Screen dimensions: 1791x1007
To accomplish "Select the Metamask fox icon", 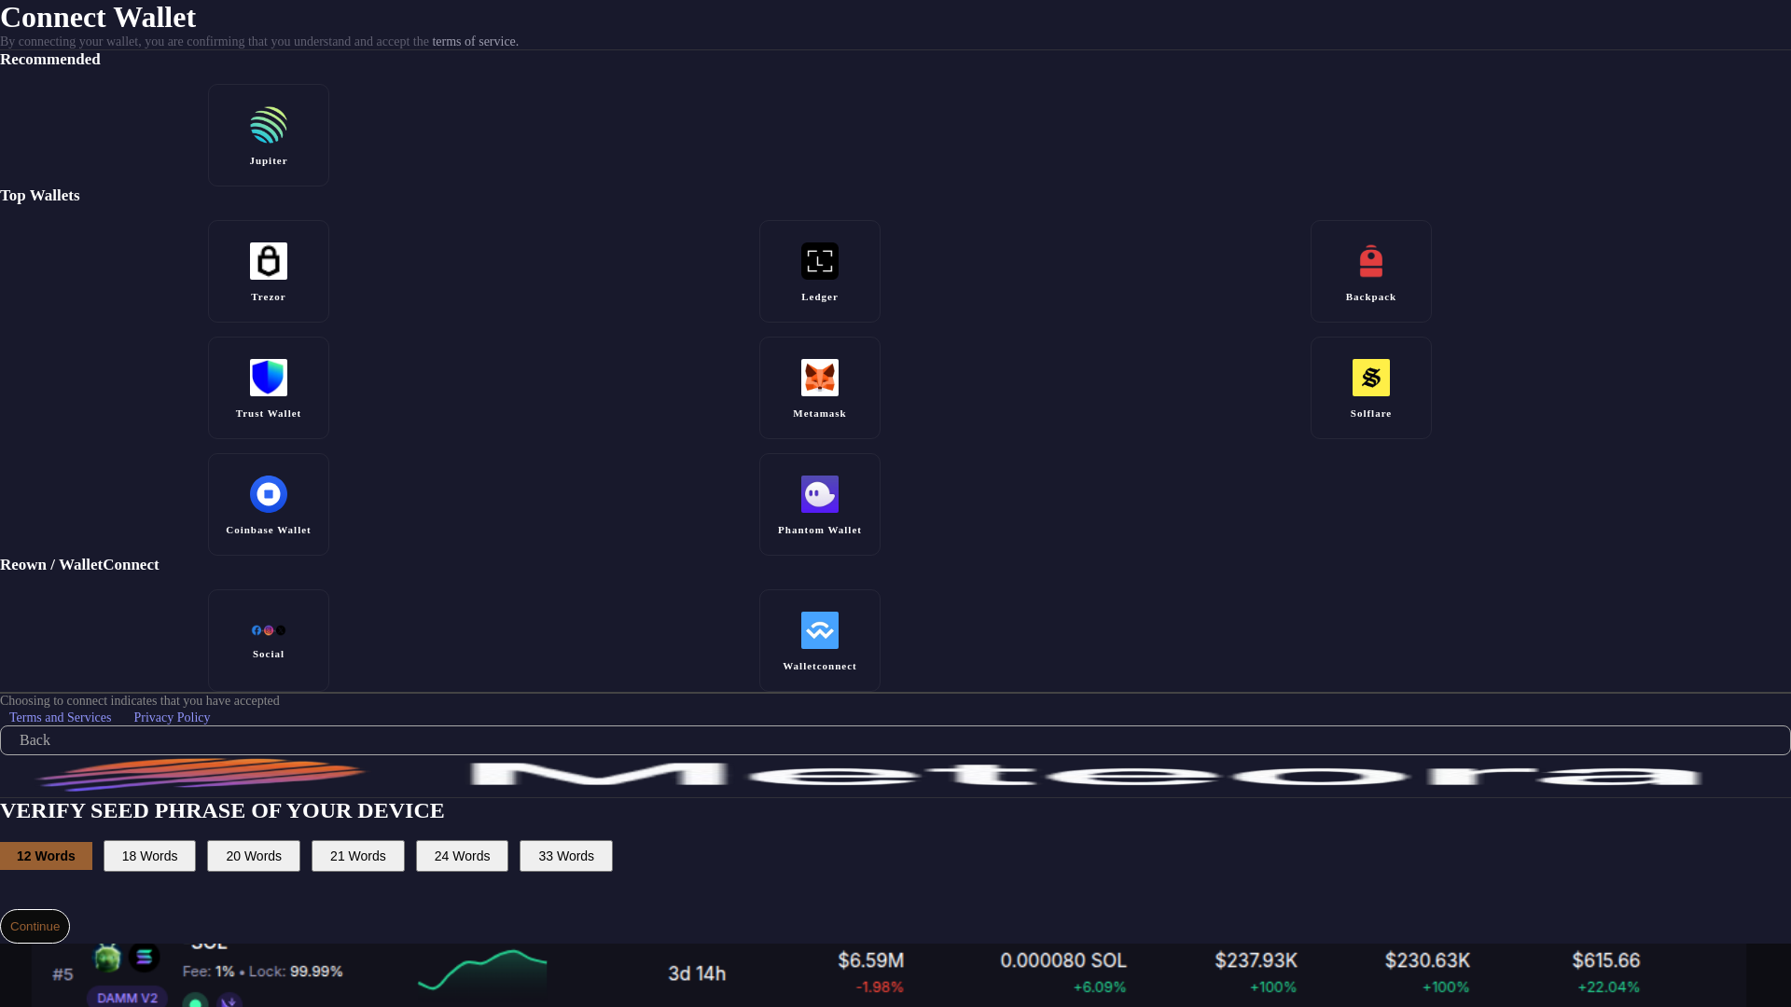I will coord(820,378).
